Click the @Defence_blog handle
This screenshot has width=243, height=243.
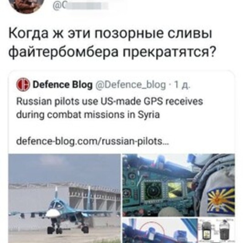(x=130, y=85)
